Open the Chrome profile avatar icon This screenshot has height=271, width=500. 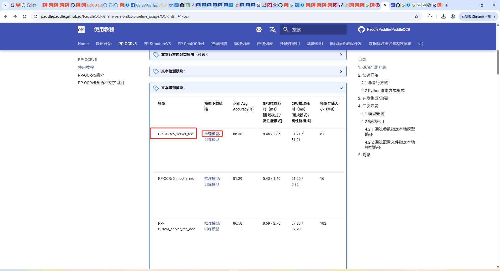click(x=453, y=16)
